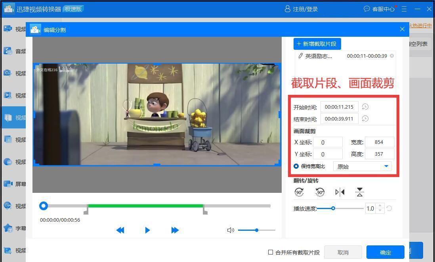Click the 宽度 field showing 854
The width and height of the screenshot is (435, 262).
point(380,142)
